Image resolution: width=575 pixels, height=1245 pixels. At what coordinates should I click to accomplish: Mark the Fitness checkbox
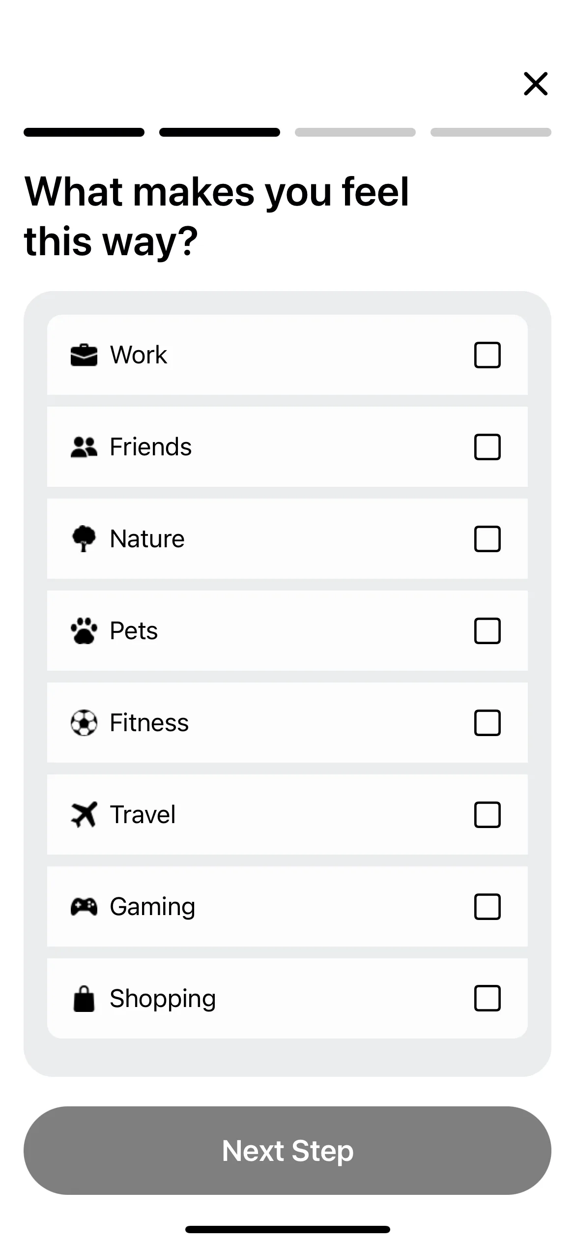click(488, 723)
